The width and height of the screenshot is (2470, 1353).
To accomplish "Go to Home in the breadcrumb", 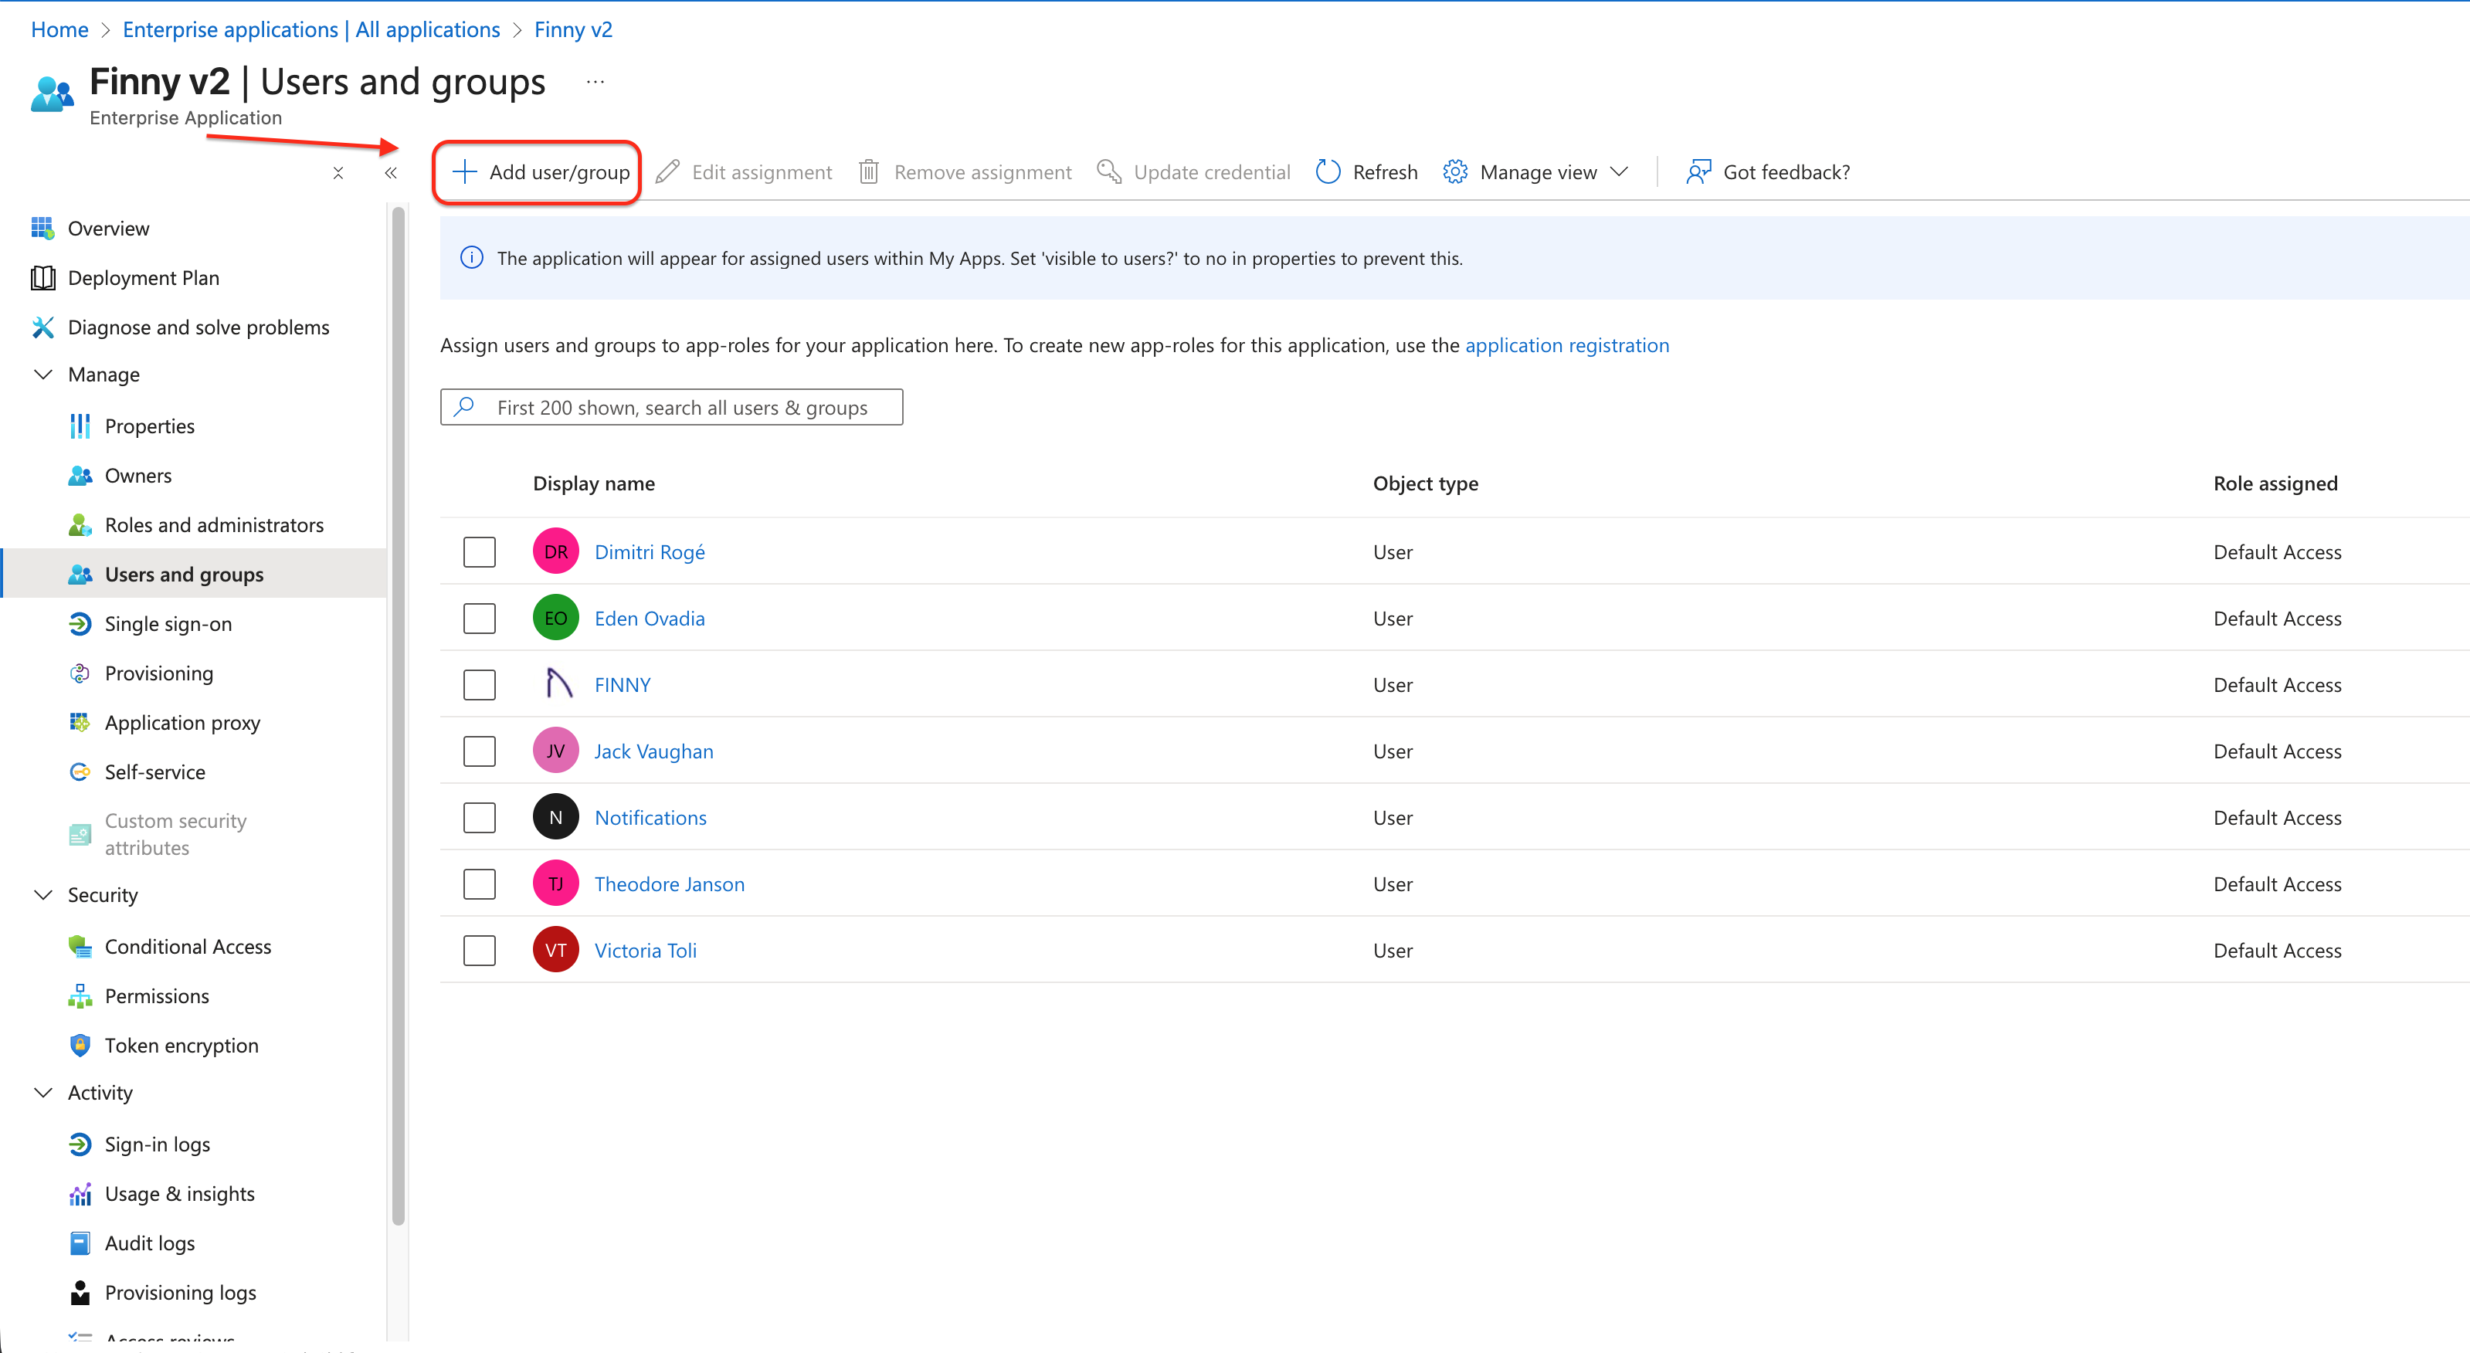I will [59, 29].
